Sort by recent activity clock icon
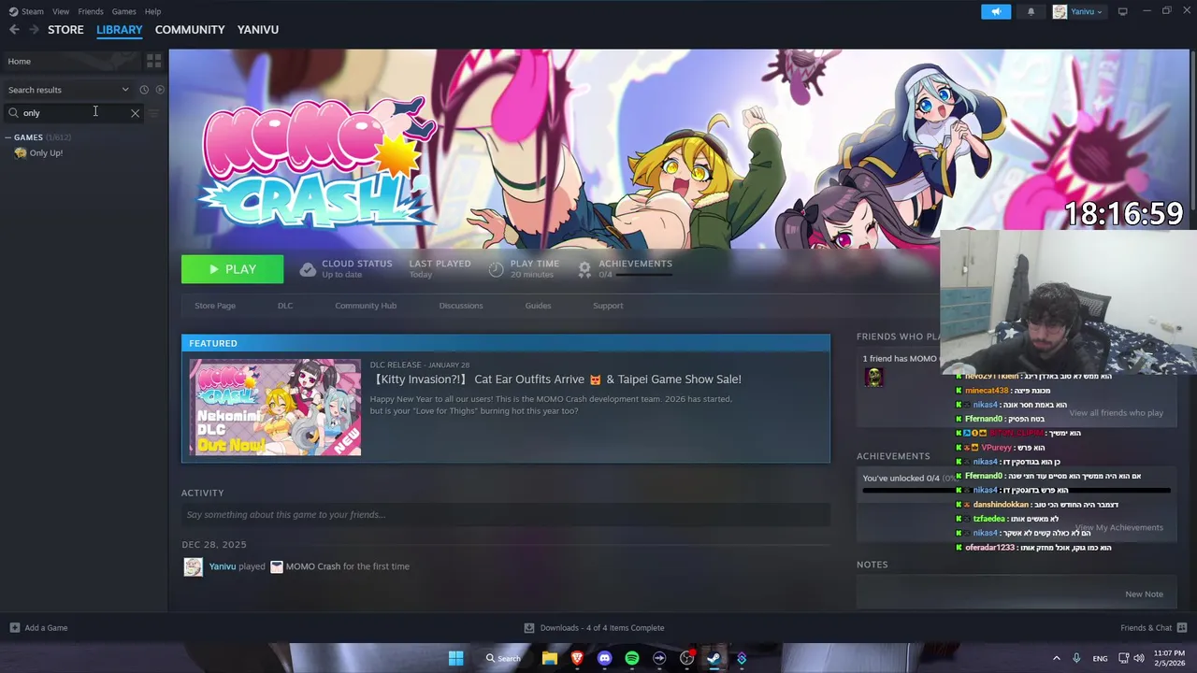Screen dimensions: 1197x673 pyautogui.click(x=144, y=90)
